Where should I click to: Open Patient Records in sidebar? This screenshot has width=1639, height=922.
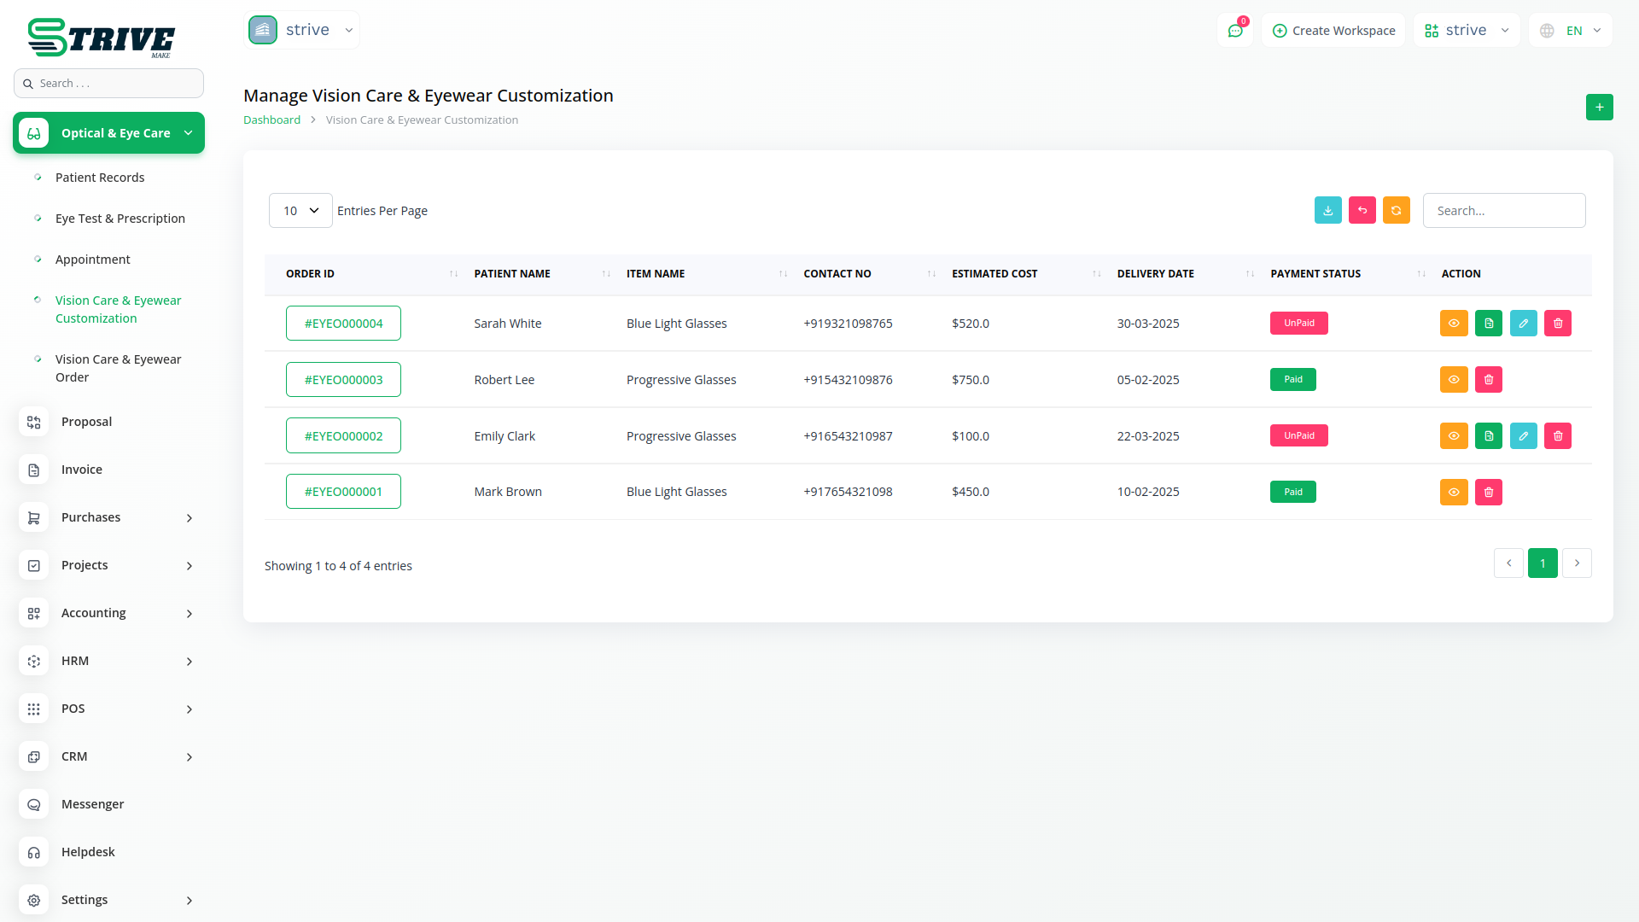coord(100,178)
